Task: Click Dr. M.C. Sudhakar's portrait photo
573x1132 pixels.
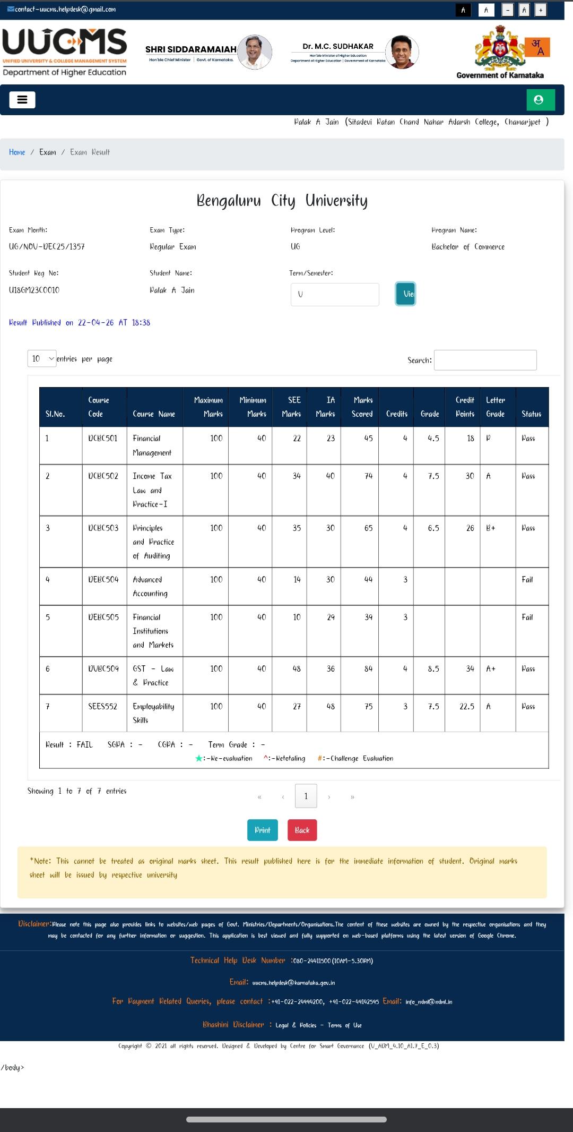Action: pos(402,52)
